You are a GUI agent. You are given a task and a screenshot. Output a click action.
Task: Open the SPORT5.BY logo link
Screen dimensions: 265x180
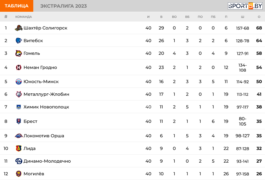point(245,6)
